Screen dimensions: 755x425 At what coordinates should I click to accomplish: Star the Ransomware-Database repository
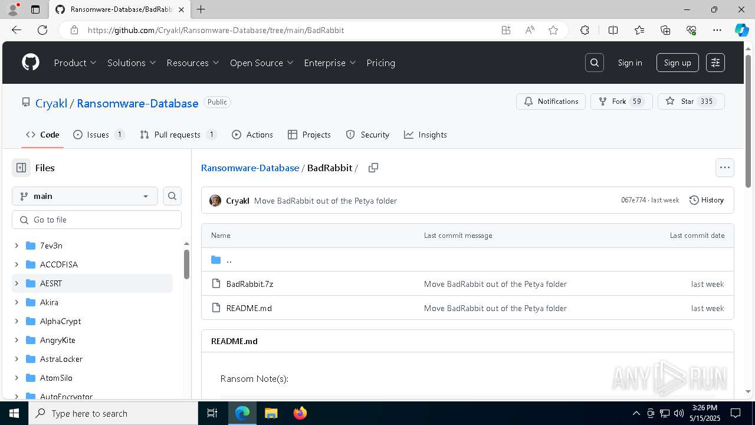(x=691, y=102)
